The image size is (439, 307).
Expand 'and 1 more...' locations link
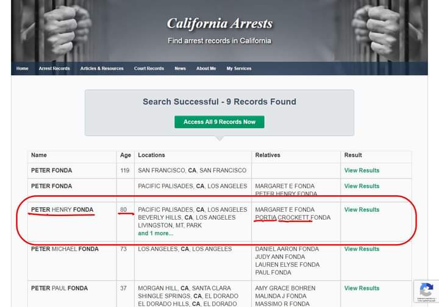[x=155, y=233]
